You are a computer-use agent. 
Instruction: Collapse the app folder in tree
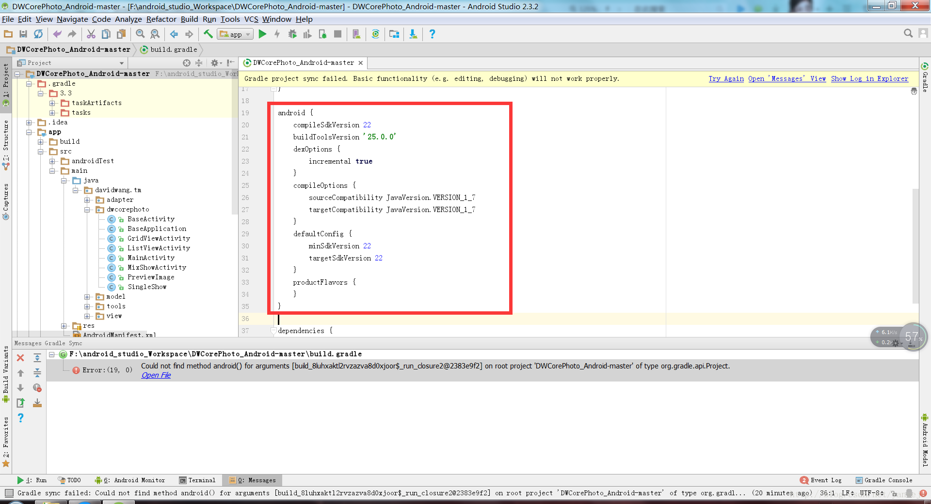pyautogui.click(x=29, y=132)
